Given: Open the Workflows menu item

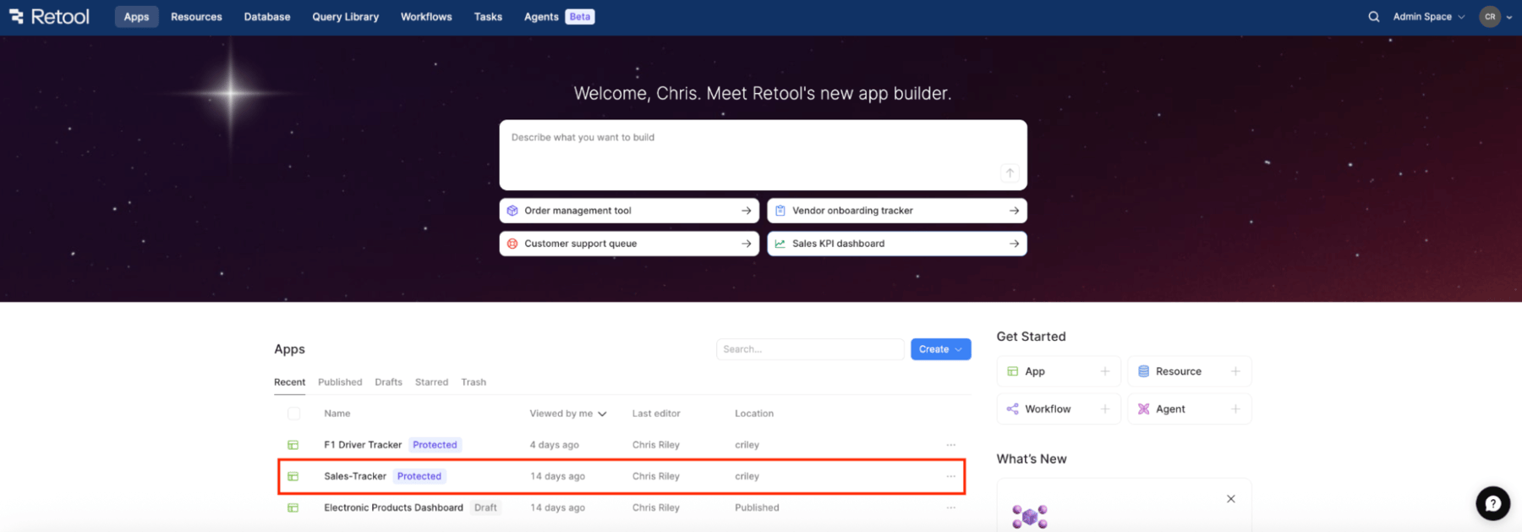Looking at the screenshot, I should [426, 17].
